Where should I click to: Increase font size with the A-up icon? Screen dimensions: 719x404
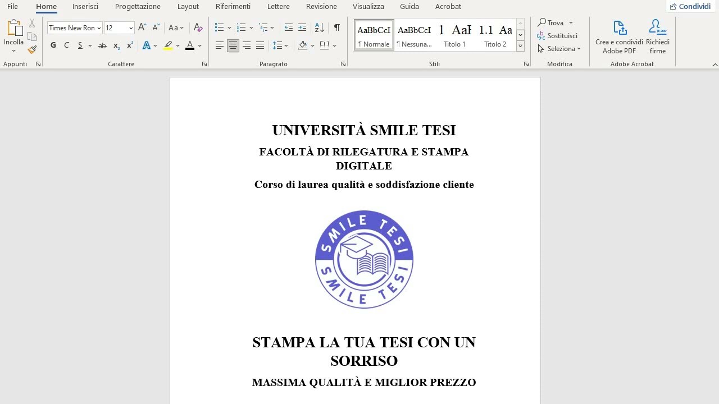(x=142, y=27)
